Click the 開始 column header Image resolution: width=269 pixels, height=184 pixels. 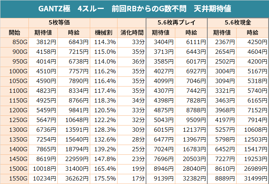14,33
